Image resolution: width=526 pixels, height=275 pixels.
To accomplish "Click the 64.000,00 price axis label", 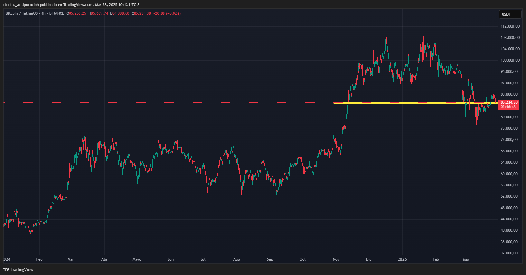I will [509, 162].
